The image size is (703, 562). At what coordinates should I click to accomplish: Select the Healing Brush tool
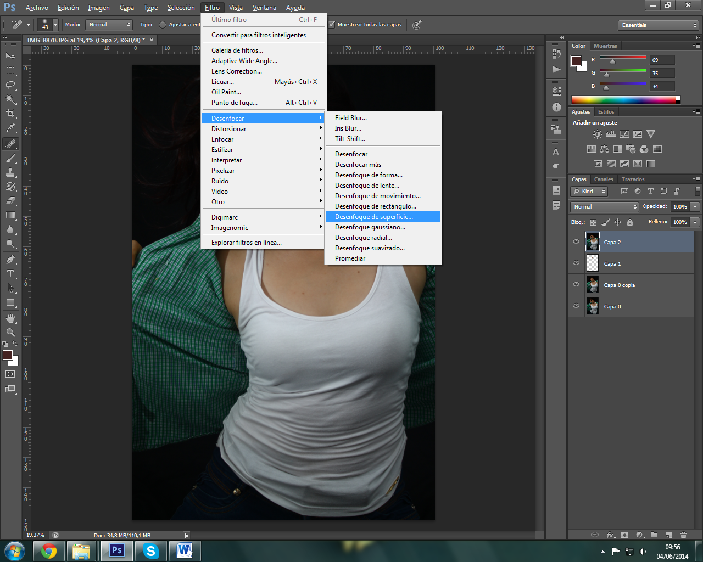point(11,144)
